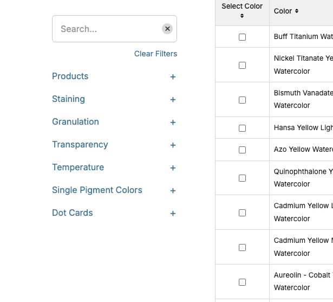Enable the Azo Yellow checkbox
333x302 pixels.
coord(242,150)
